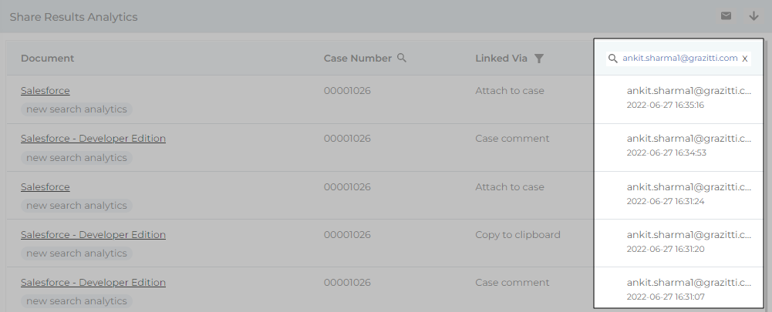The width and height of the screenshot is (772, 312).
Task: Open the first Salesforce document link
Action: pos(46,91)
